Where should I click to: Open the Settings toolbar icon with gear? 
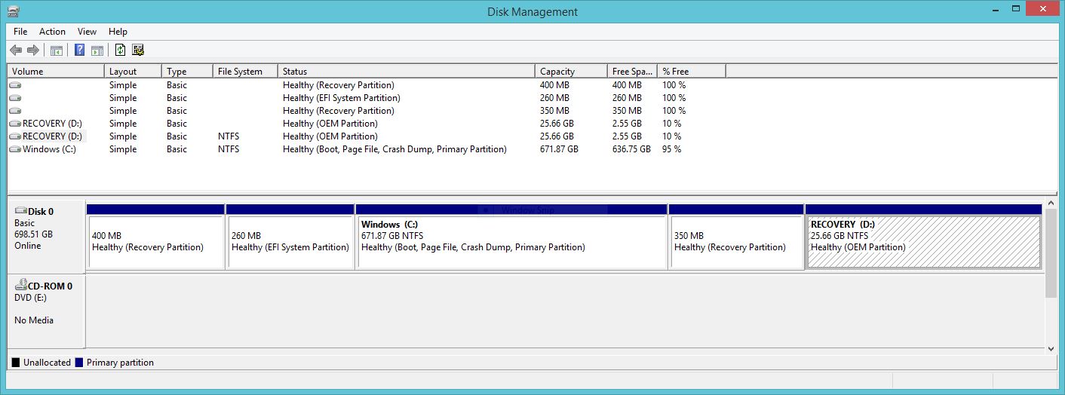tap(137, 51)
